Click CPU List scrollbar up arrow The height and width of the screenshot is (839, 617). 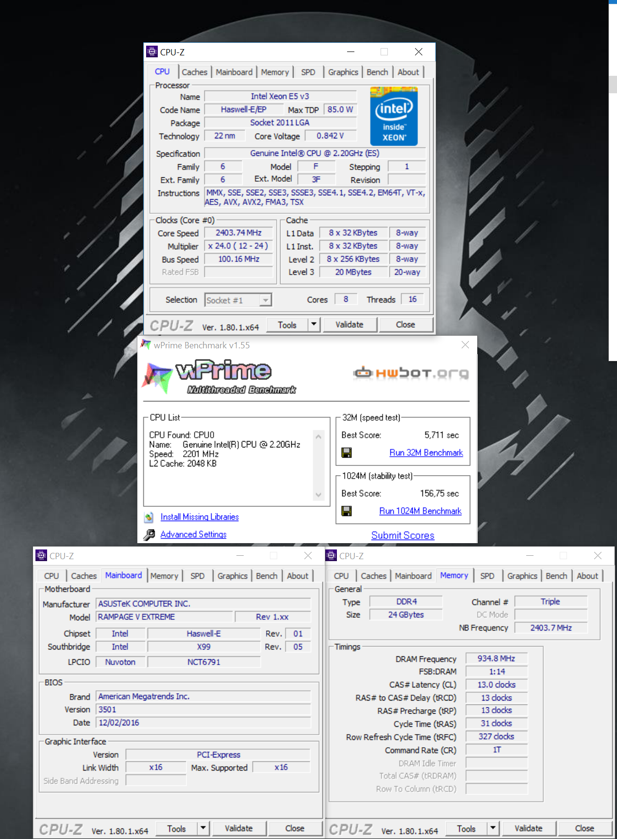point(318,436)
